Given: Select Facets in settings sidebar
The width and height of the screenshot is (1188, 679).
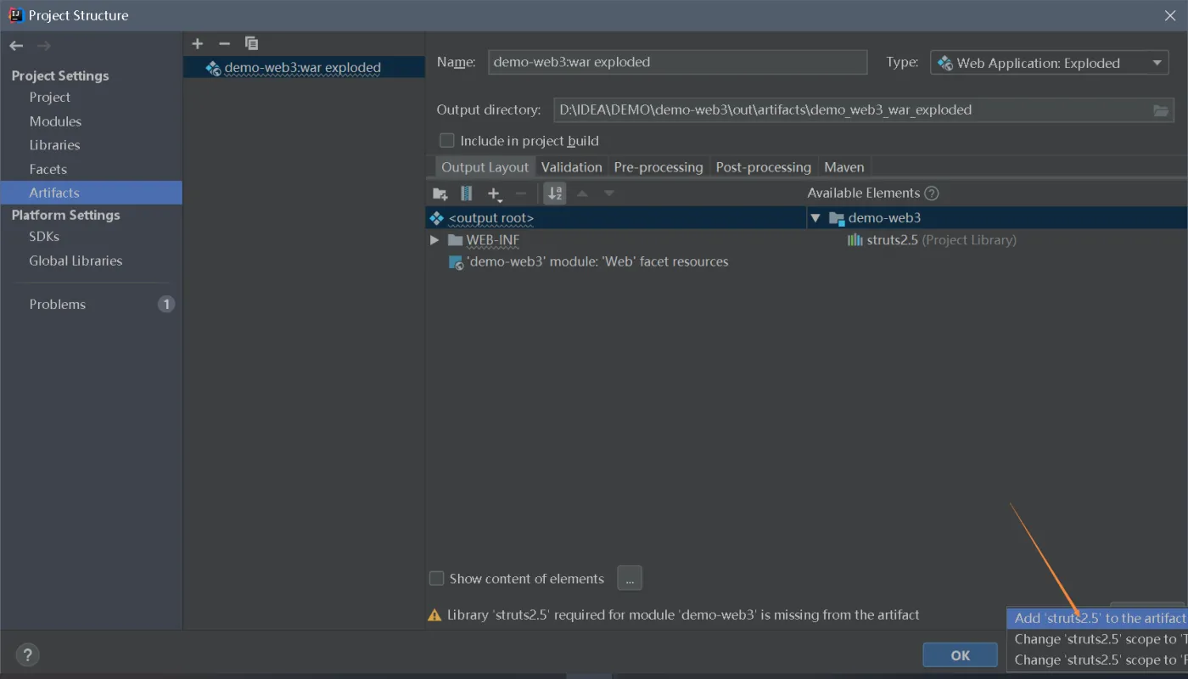Looking at the screenshot, I should [48, 169].
